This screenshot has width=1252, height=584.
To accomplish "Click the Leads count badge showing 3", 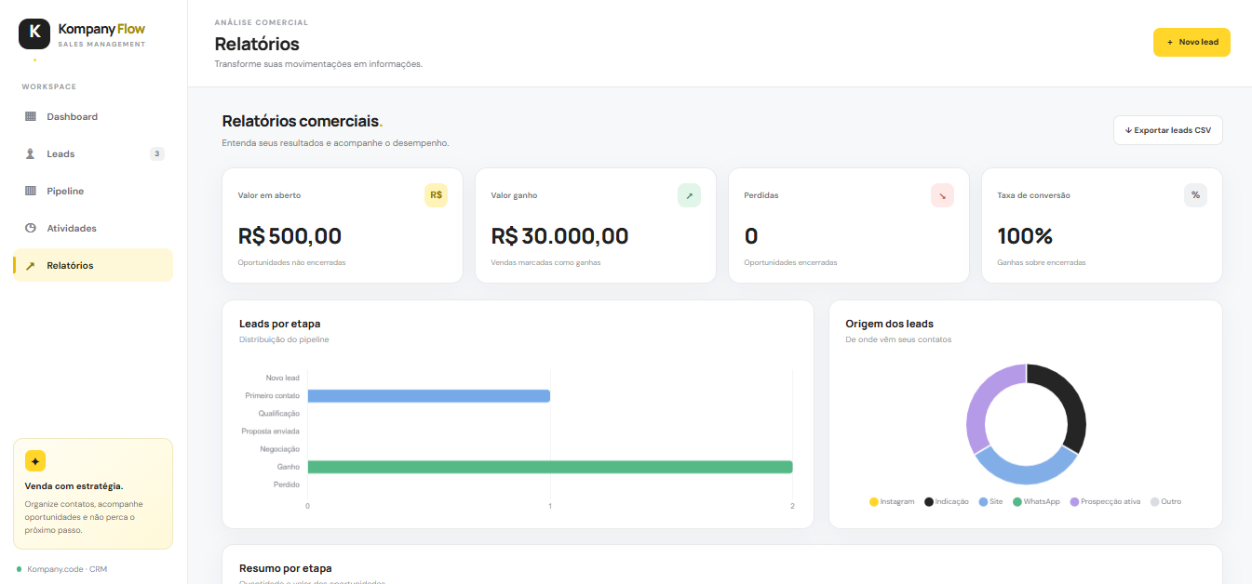I will (157, 154).
